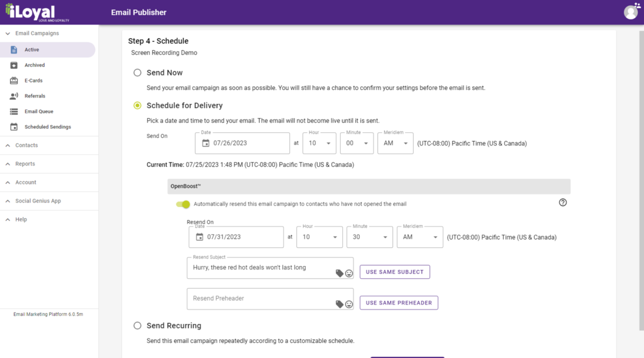Screen dimensions: 644x358
Task: Open Resend On date calendar icon
Action: click(x=199, y=237)
